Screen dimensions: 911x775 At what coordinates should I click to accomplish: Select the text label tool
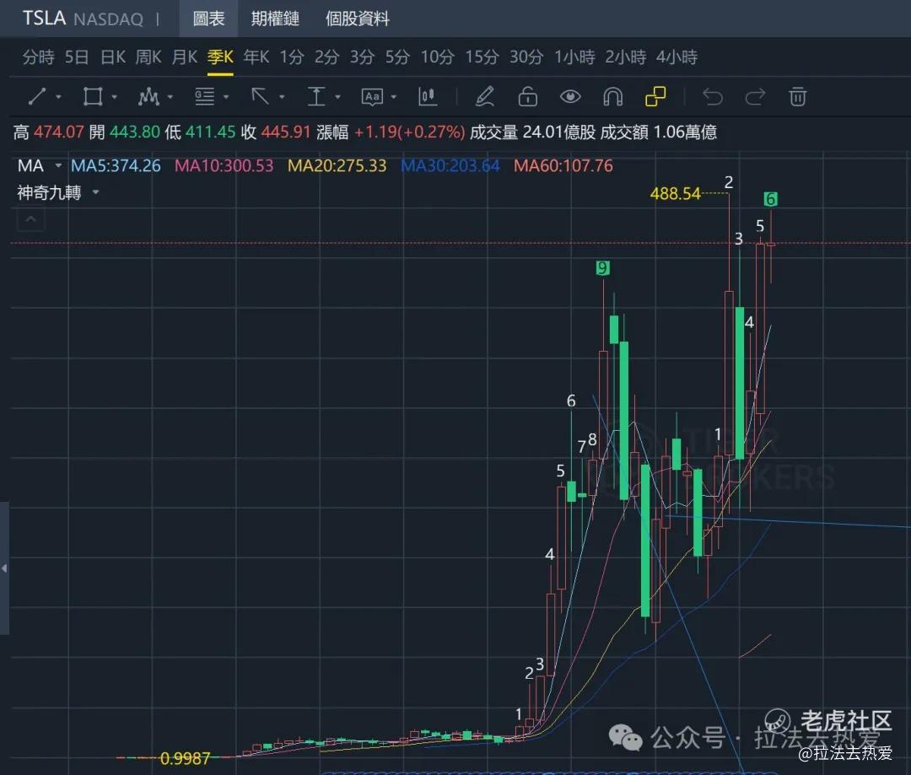point(372,96)
